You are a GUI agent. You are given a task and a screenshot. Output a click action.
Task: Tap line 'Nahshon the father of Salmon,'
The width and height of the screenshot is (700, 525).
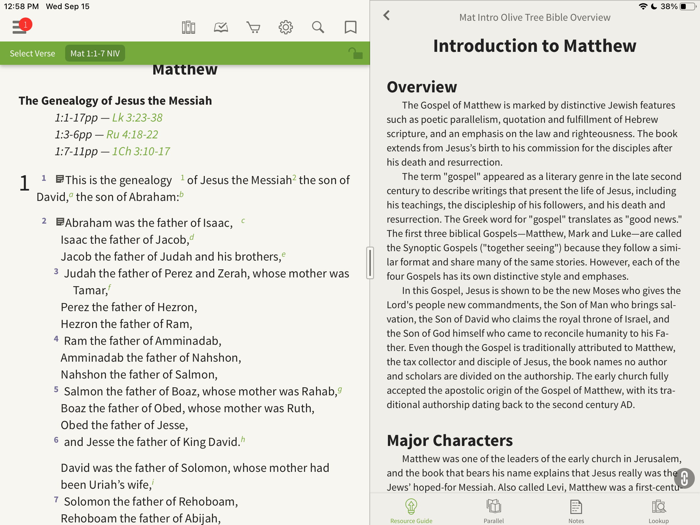pos(139,374)
